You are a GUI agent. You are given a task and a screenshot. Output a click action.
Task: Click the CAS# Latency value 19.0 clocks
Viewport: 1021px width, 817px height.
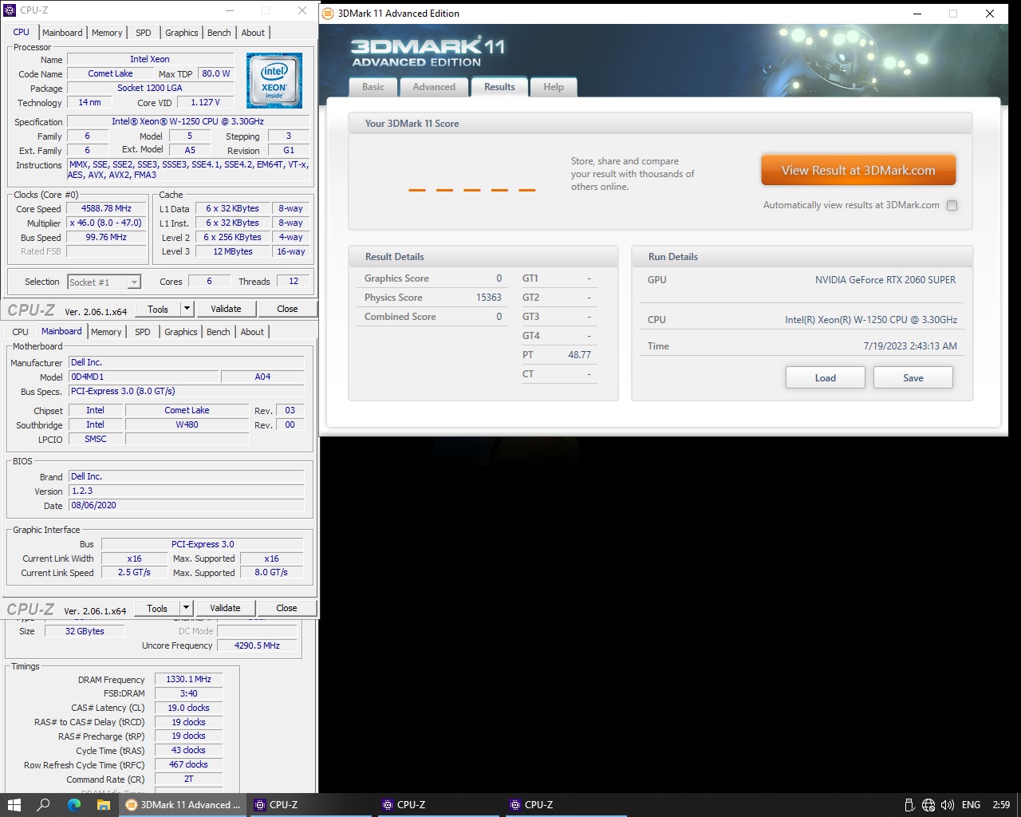coord(188,708)
